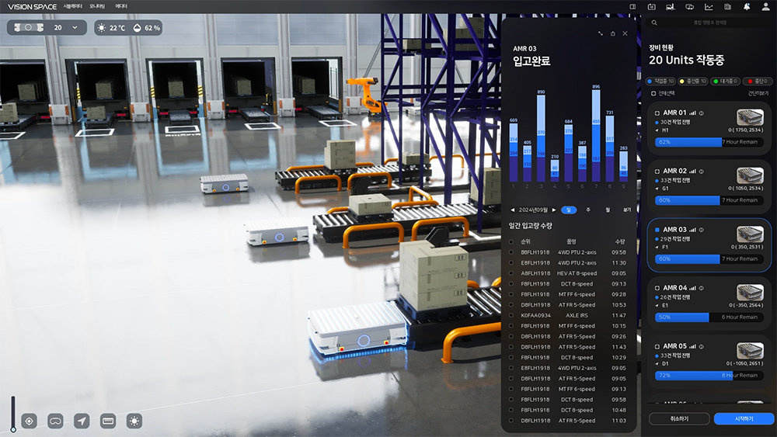Screen dimensions: 777x437
Task: Uncheck the AMR 03 checkbox
Action: 657,230
